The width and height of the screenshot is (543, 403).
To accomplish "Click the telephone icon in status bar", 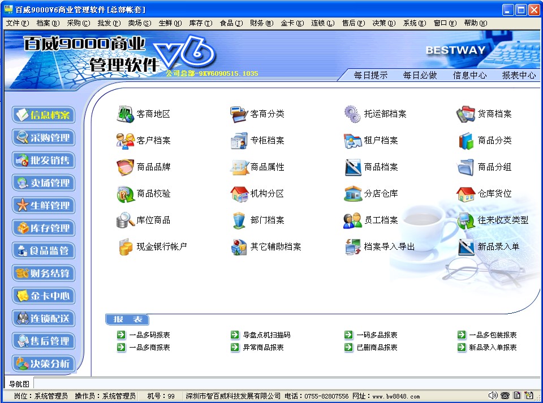I will coord(505,396).
